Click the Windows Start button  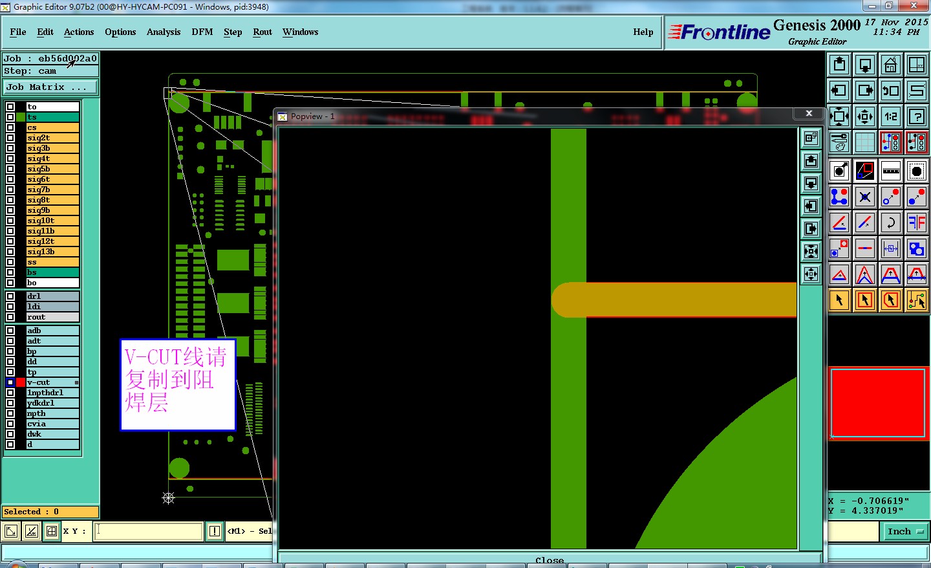tap(16, 565)
